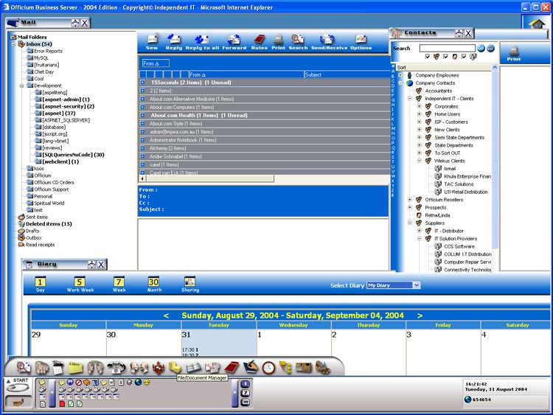Click the yellow hierarchy tree icon in the dock
Screen dimensions: 553x415
pos(285,367)
